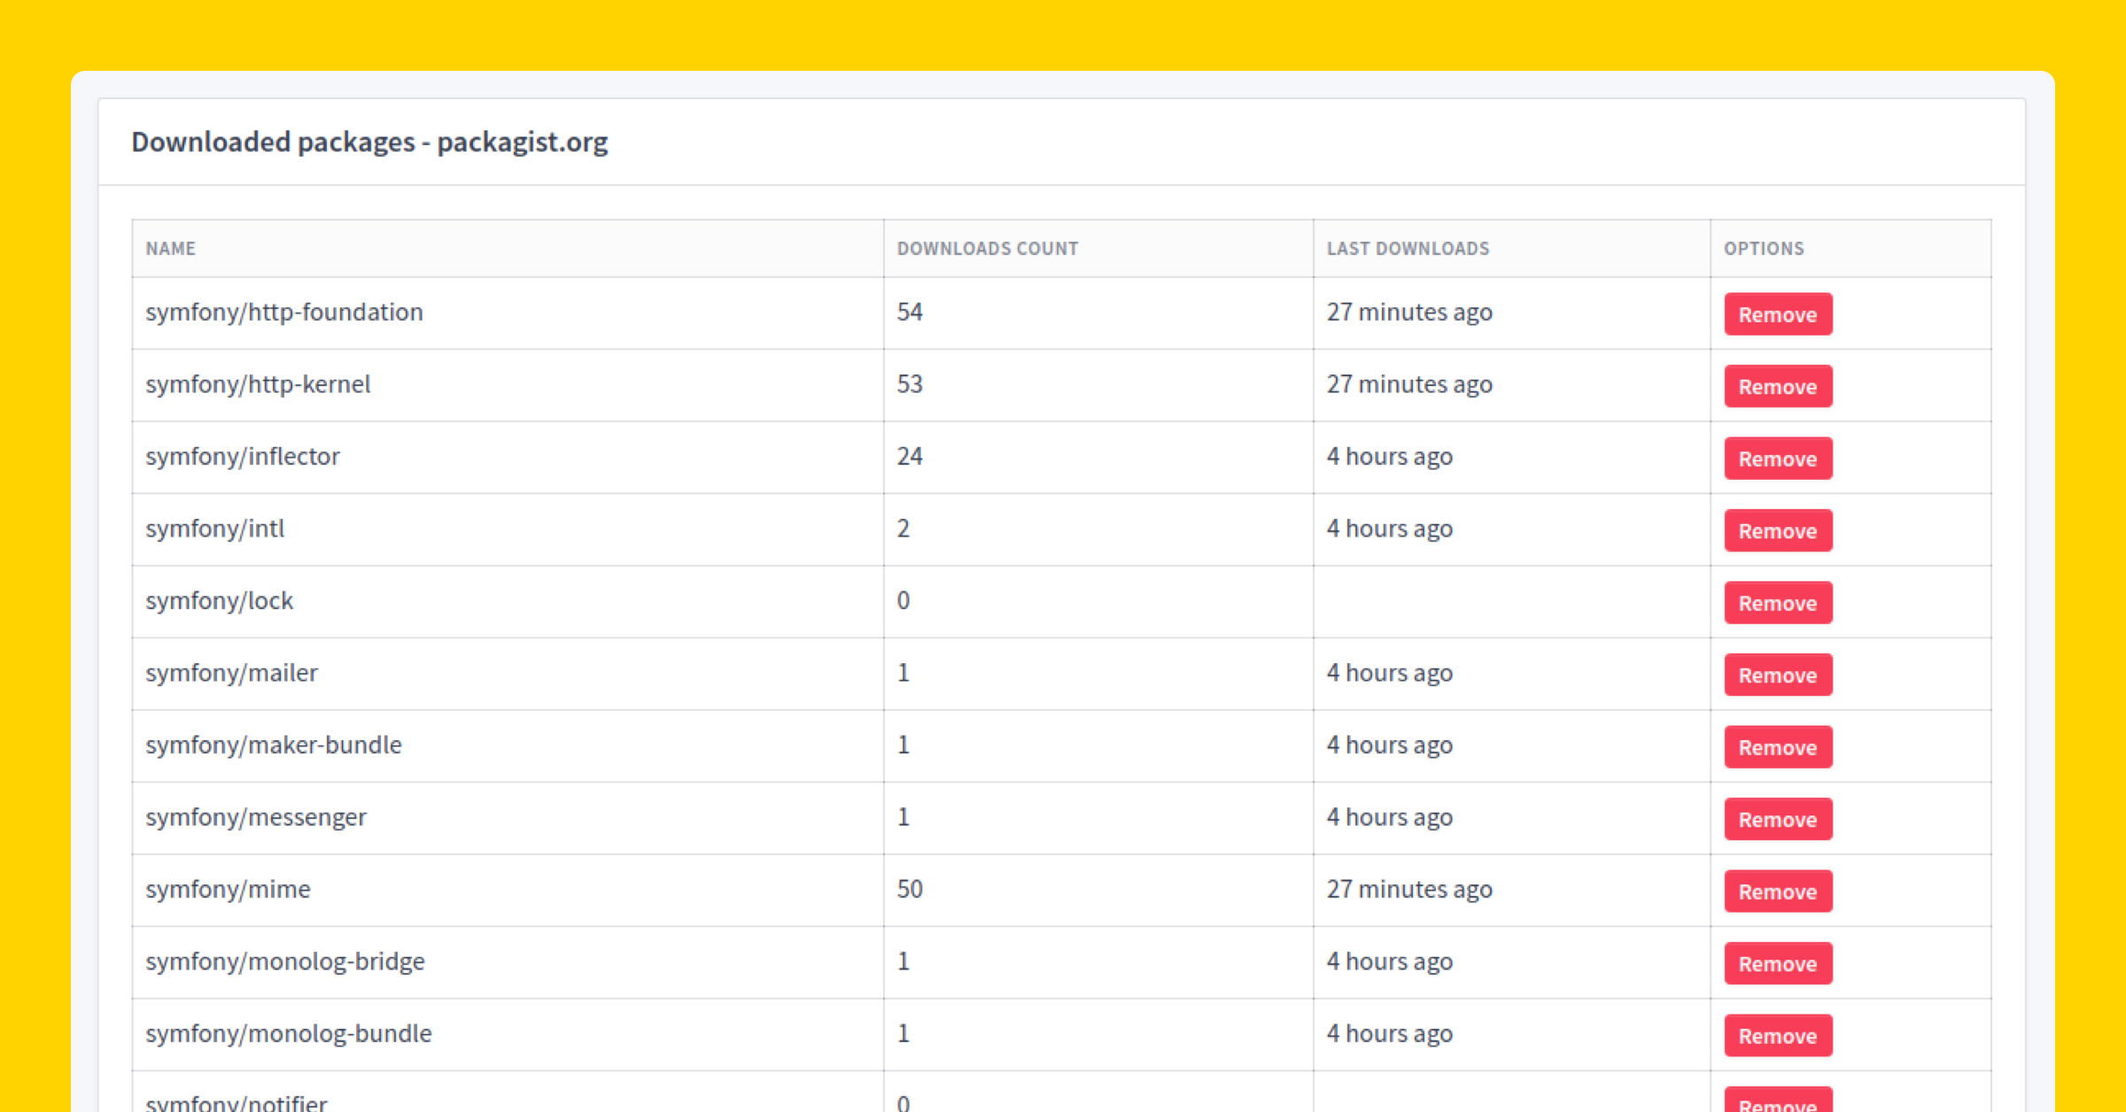Remove the symfony/messenger package
The image size is (2126, 1112).
click(x=1777, y=819)
